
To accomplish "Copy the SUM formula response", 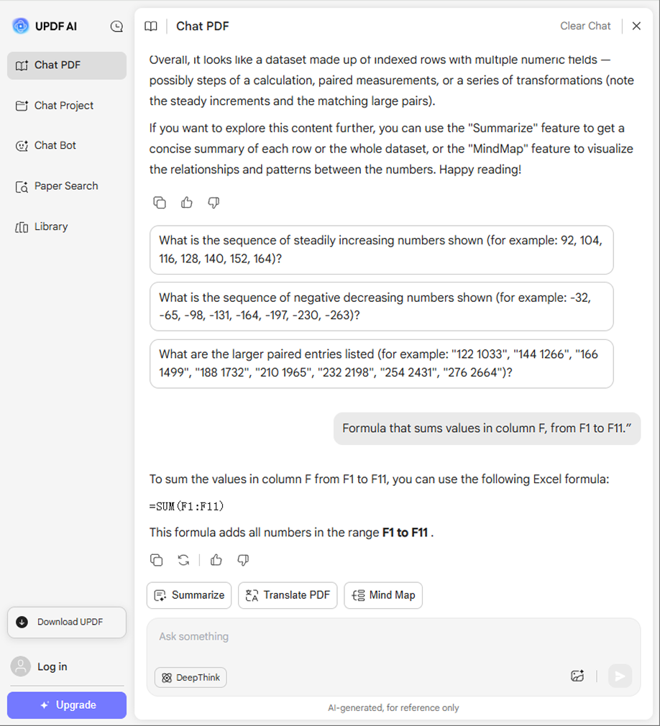I will [157, 560].
